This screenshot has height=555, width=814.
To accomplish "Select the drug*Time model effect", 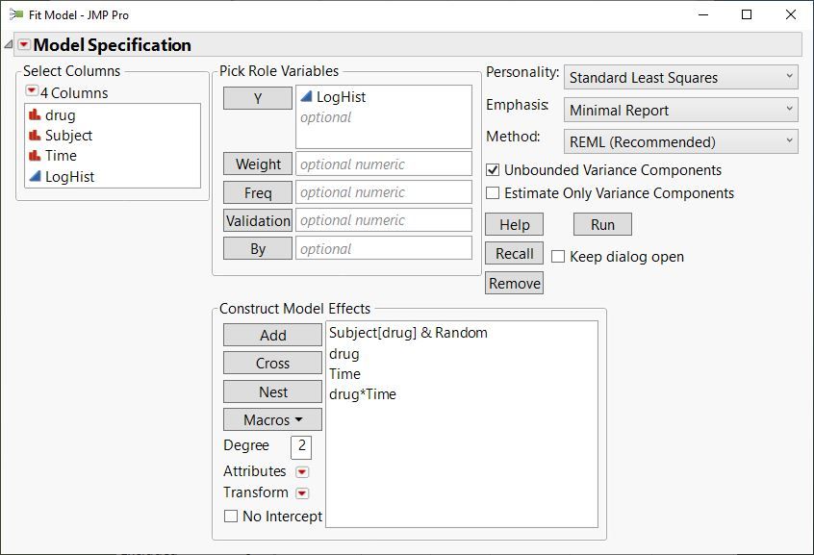I will [363, 394].
